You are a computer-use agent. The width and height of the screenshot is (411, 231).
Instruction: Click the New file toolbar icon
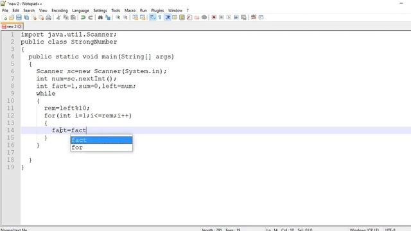pyautogui.click(x=4, y=17)
